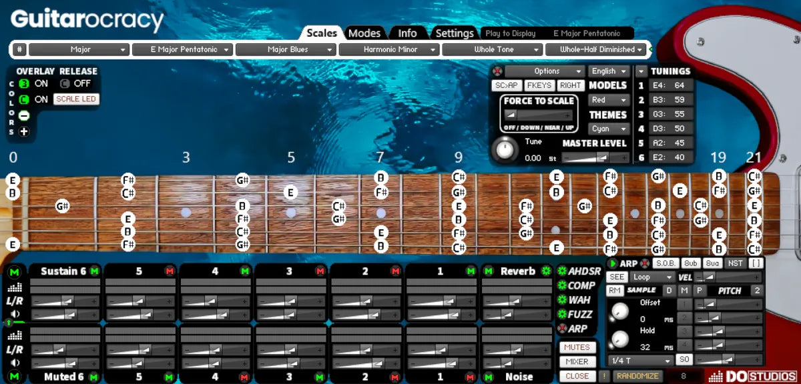Unmute Sustain channel 5
The image size is (801, 384).
point(170,271)
